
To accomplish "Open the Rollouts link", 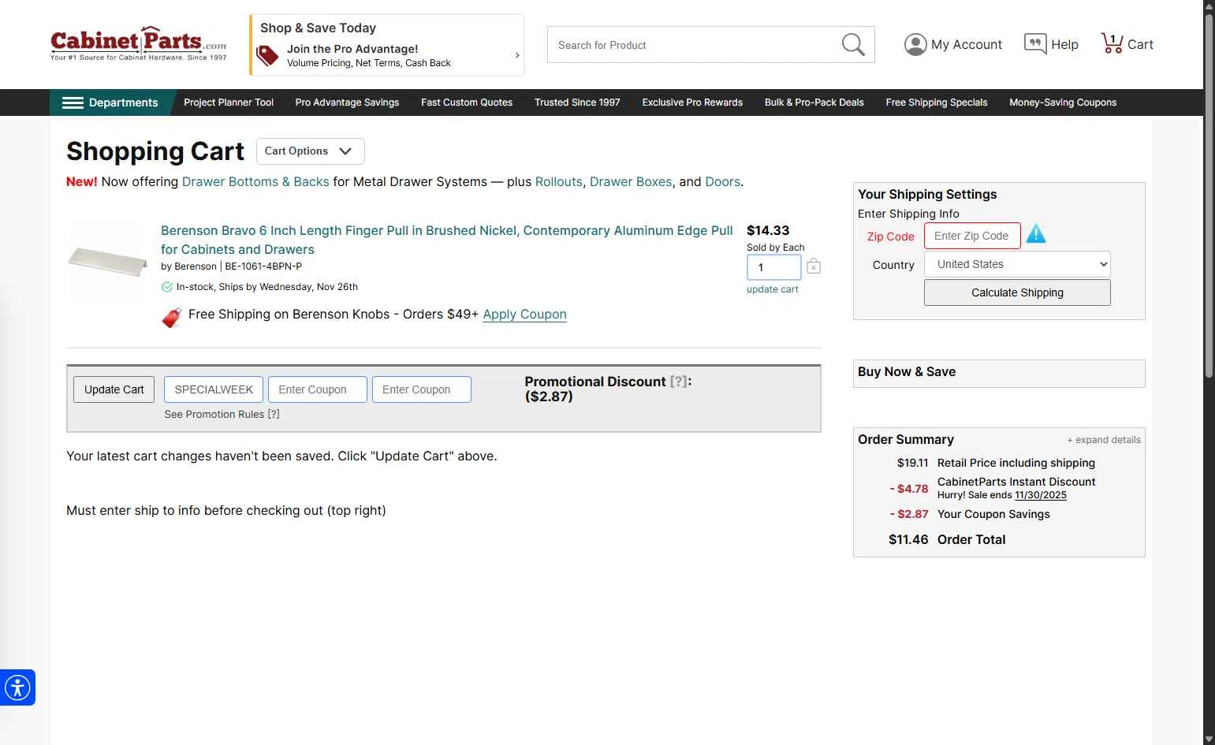I will (x=558, y=181).
